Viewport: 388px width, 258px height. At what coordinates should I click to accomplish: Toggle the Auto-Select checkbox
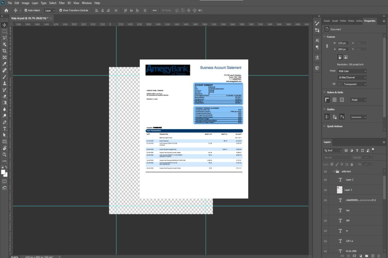pyautogui.click(x=26, y=10)
